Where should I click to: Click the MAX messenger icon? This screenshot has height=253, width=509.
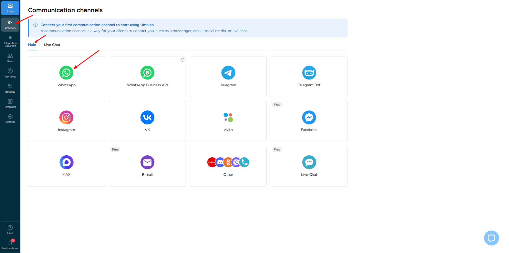pyautogui.click(x=66, y=162)
